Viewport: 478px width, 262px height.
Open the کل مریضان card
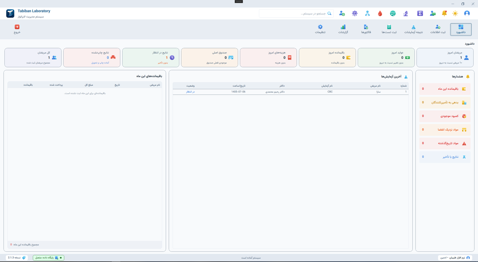33,58
